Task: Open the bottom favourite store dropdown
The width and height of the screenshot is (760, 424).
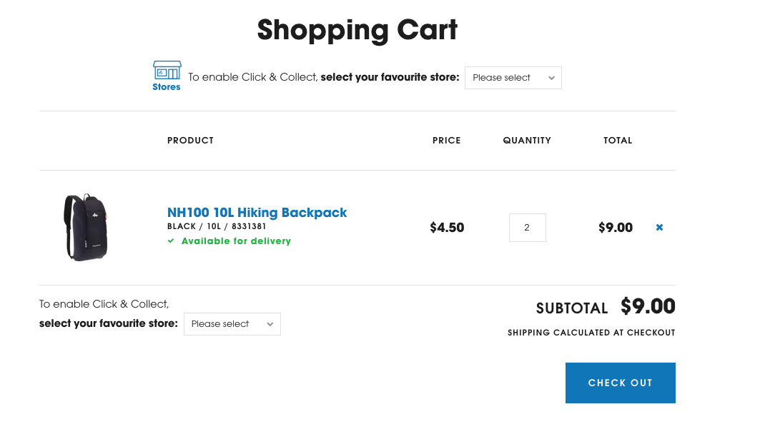Action: point(232,323)
